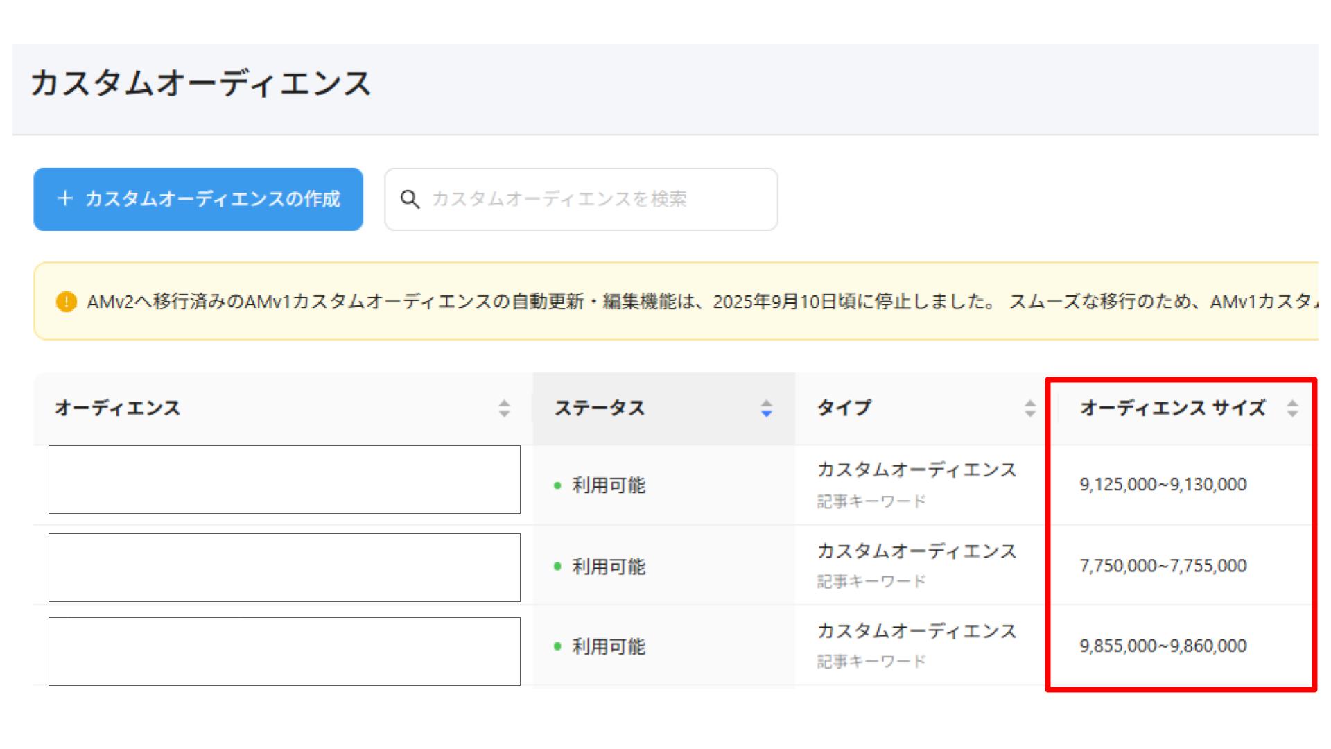Click the orange warning icon in banner
The width and height of the screenshot is (1331, 749).
tap(66, 302)
